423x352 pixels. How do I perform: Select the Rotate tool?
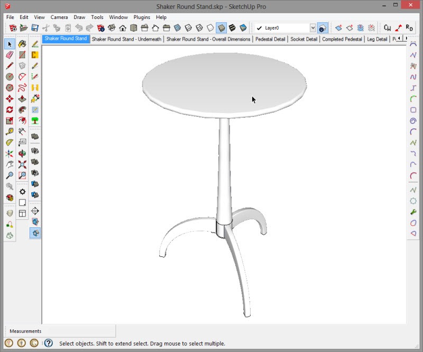(10, 109)
